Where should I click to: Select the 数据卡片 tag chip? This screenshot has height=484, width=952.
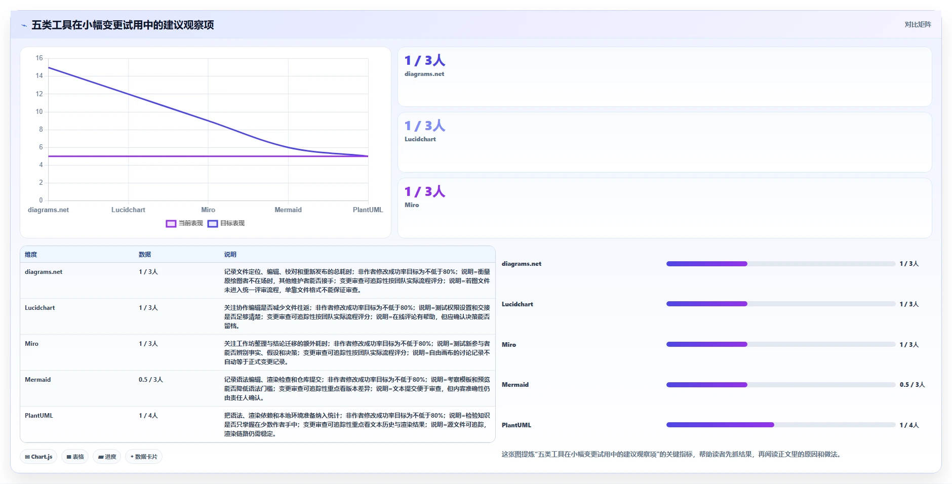144,457
